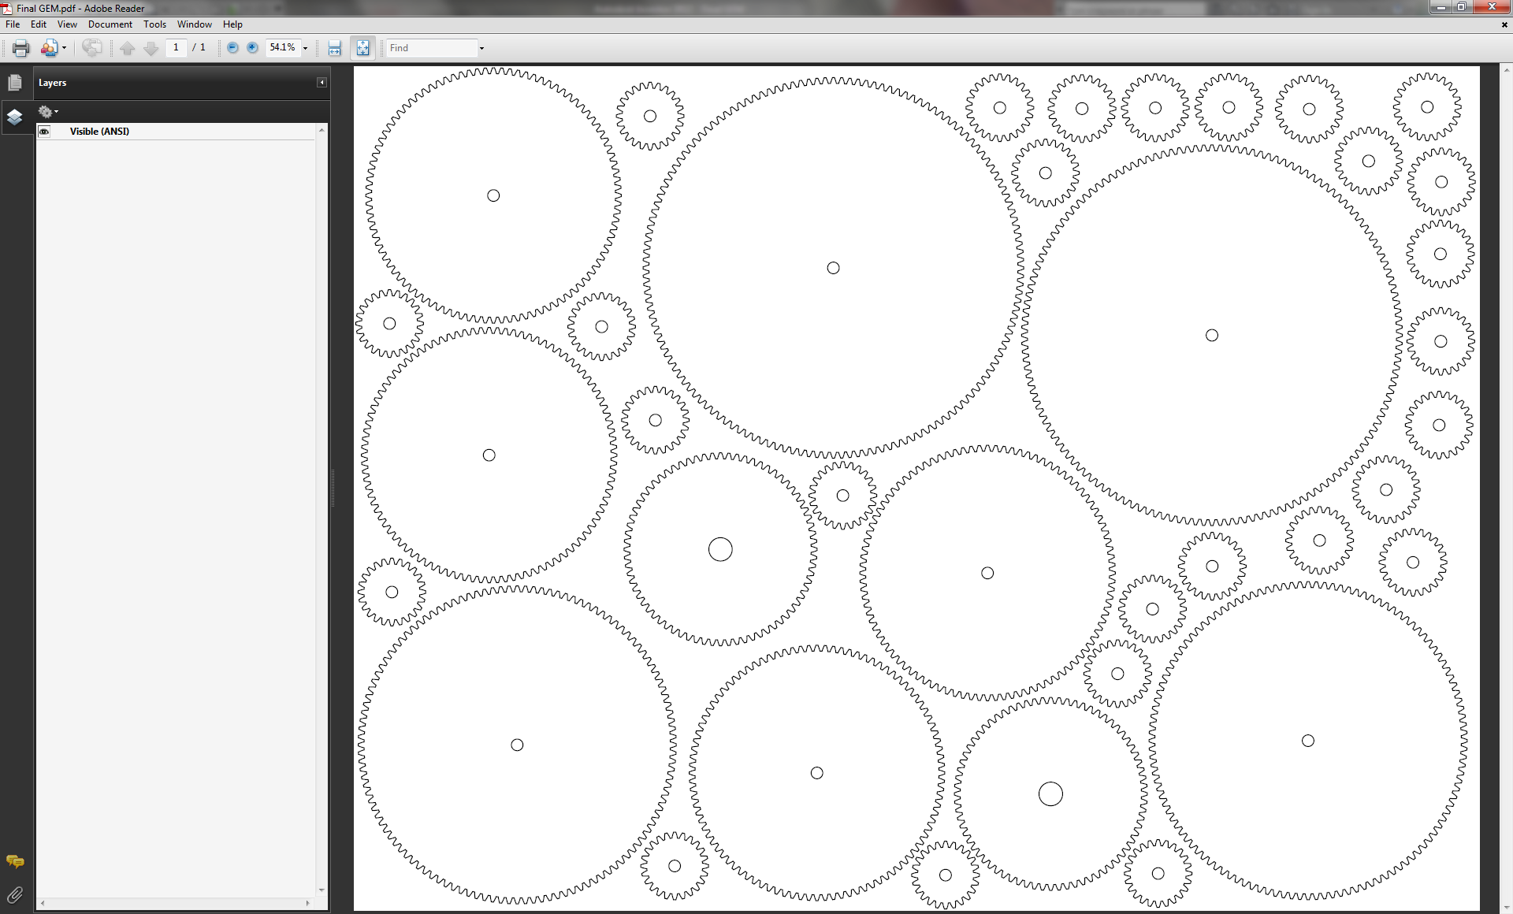Zoom in with the plus button
The image size is (1513, 914).
[x=252, y=47]
